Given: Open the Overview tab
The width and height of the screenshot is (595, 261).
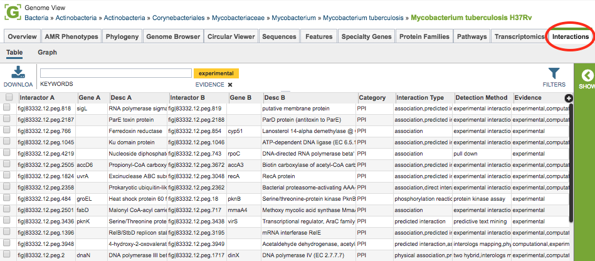Looking at the screenshot, I should tap(23, 36).
